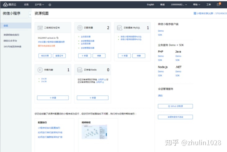The height and width of the screenshot is (152, 227).
Task: Click 新建 in the cloud server card
Action: [85, 56]
